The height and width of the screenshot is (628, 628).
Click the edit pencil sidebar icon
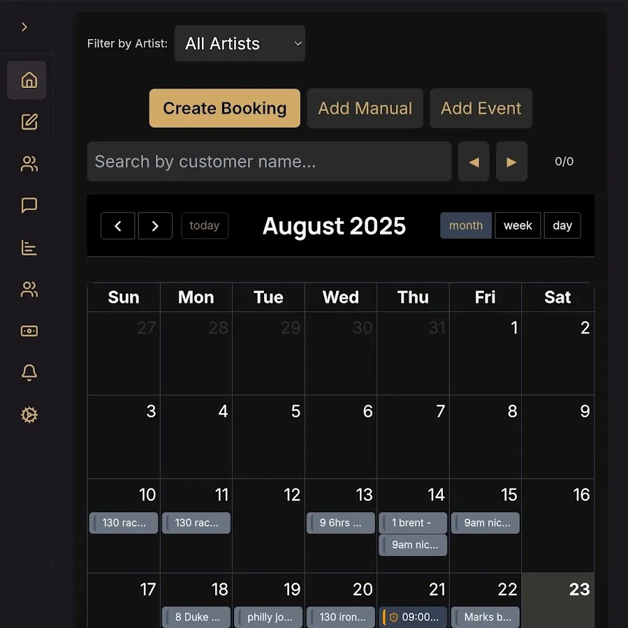point(29,122)
